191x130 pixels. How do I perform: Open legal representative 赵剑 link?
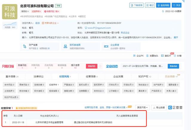tap(38, 23)
